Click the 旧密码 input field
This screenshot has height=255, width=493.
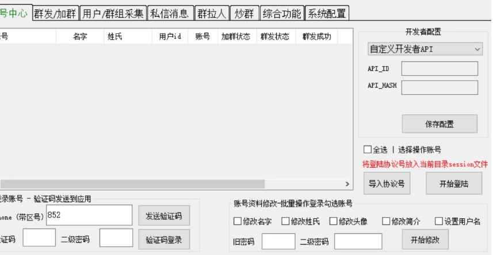[278, 241]
